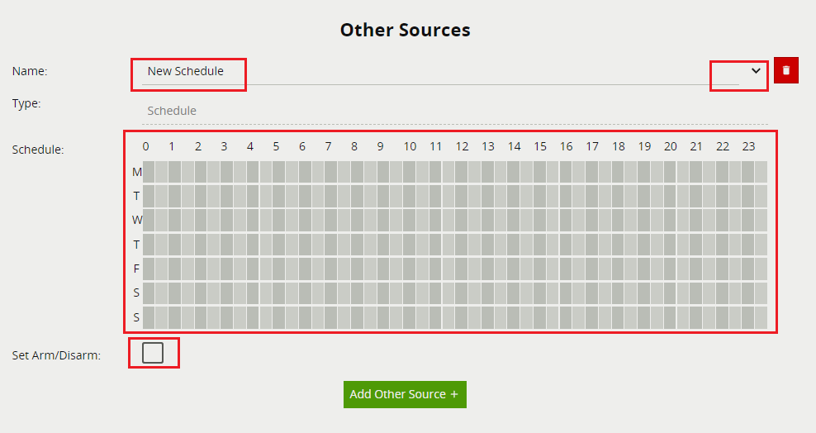Click the Friday row label F
Image resolution: width=816 pixels, height=433 pixels.
click(137, 269)
